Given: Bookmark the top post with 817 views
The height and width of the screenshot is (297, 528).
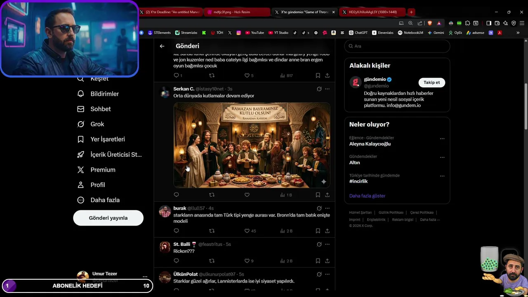Looking at the screenshot, I should pos(318,75).
